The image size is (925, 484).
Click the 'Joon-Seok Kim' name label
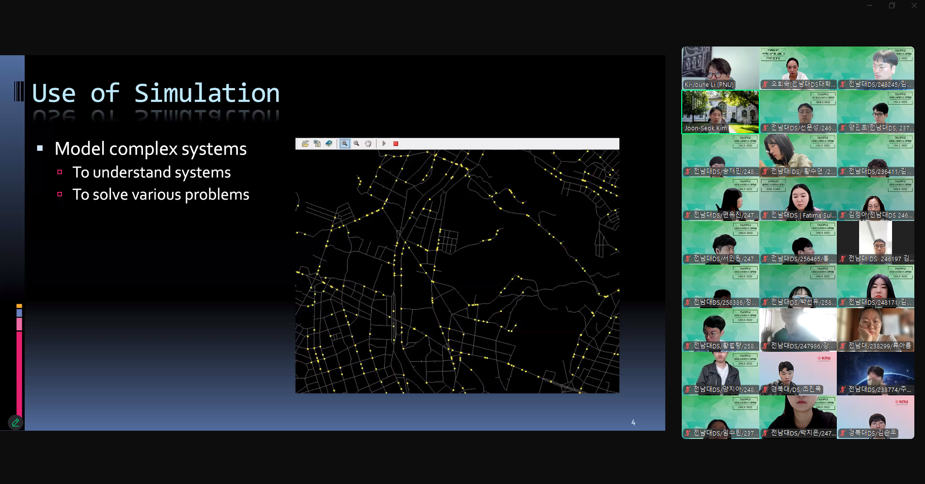click(706, 128)
